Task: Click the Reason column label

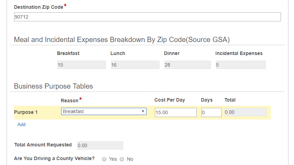Action: coord(70,101)
